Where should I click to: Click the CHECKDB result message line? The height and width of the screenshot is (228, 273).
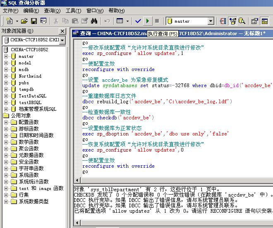click(173, 195)
